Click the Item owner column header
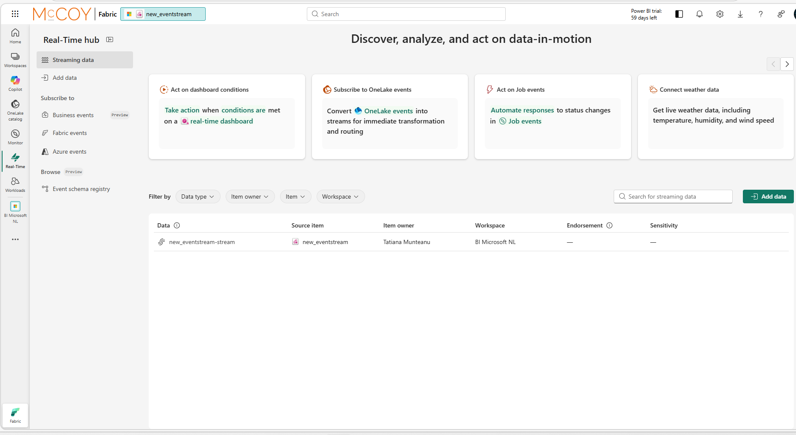 [399, 225]
